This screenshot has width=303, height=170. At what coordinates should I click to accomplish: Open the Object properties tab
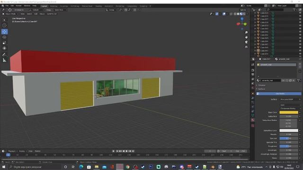253,93
